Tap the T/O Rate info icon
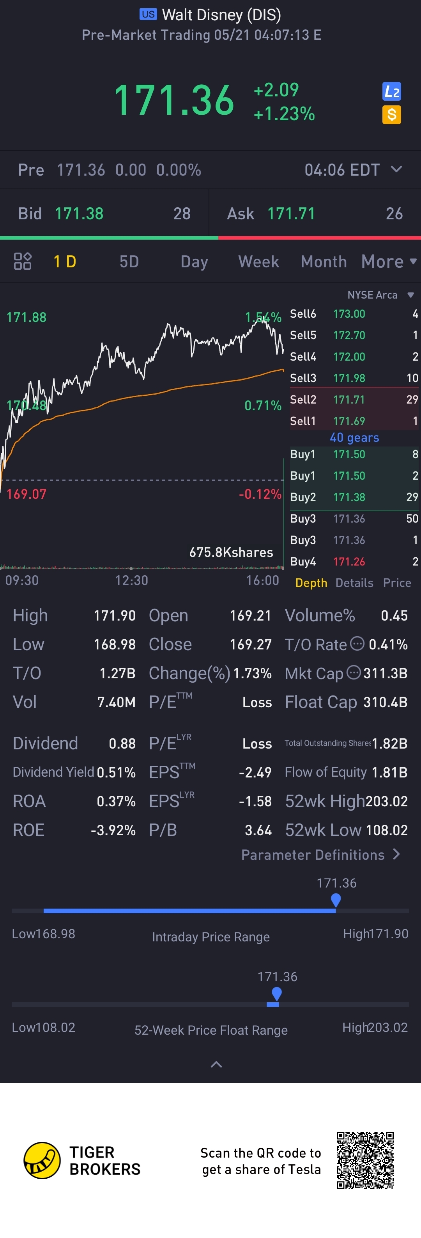The image size is (421, 1238). [357, 644]
